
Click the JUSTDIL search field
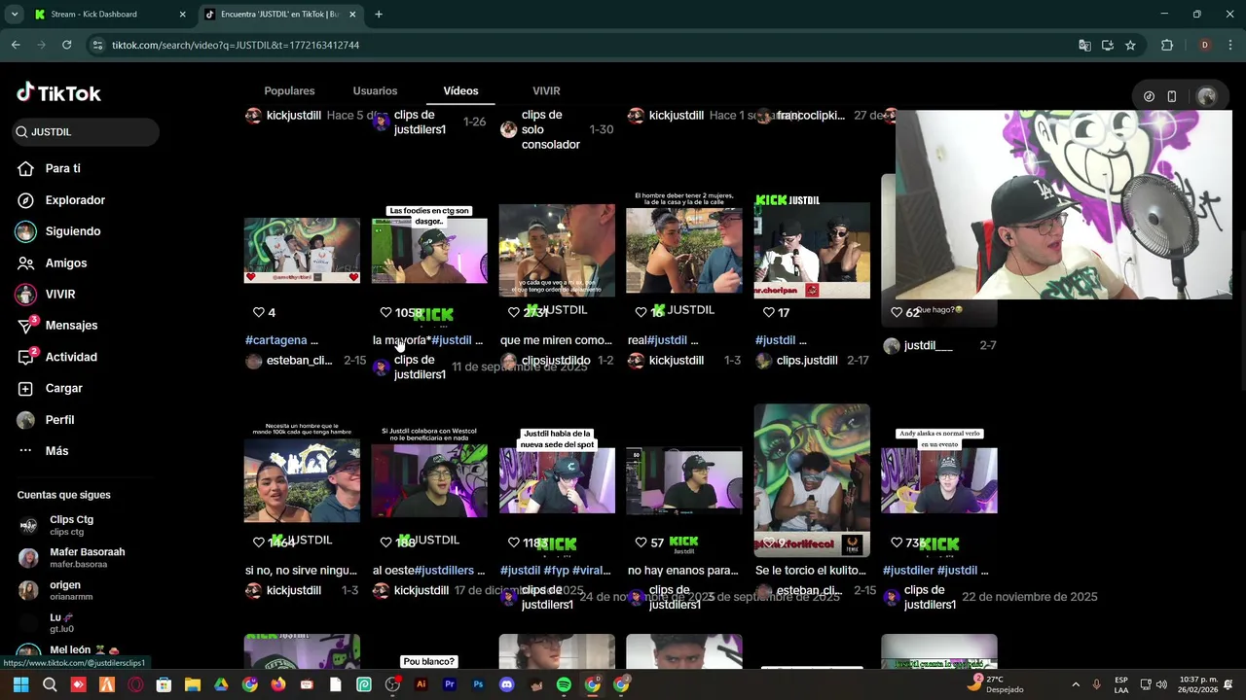tap(86, 132)
